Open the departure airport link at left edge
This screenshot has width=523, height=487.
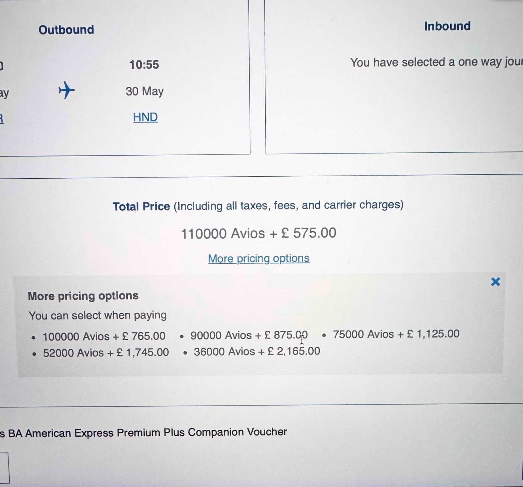point(1,119)
